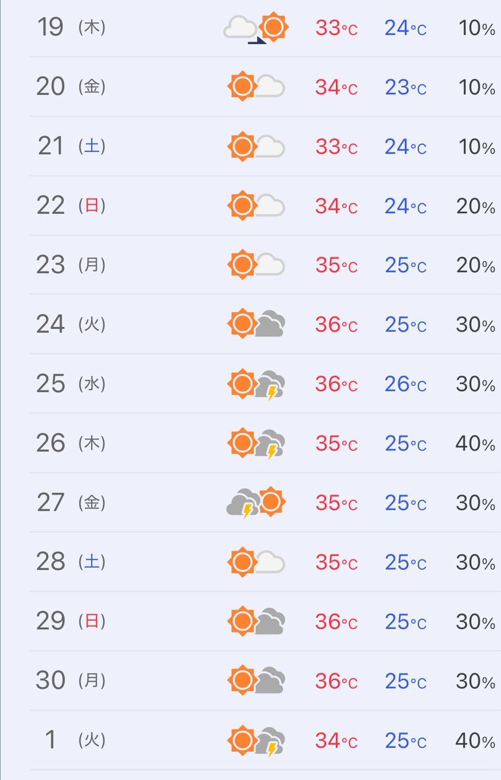Open the row for date 29 (日)

pos(265,621)
